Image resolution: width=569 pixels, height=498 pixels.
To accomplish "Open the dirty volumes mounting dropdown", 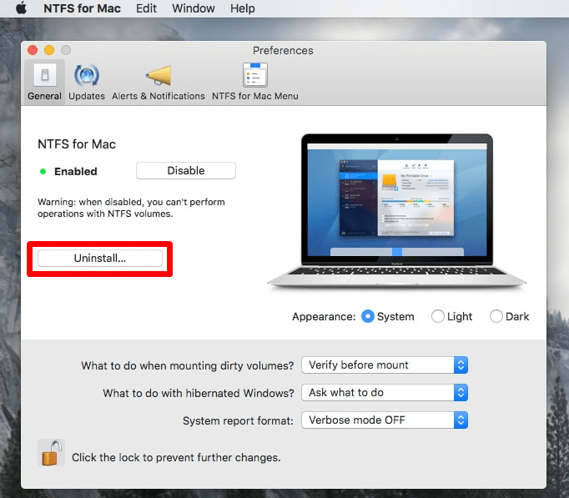I will pos(385,365).
